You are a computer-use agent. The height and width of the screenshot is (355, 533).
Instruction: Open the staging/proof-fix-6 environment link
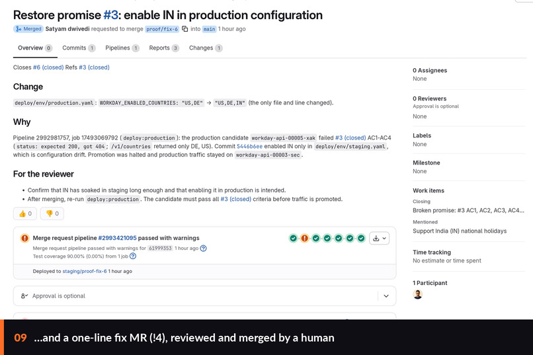pyautogui.click(x=84, y=271)
